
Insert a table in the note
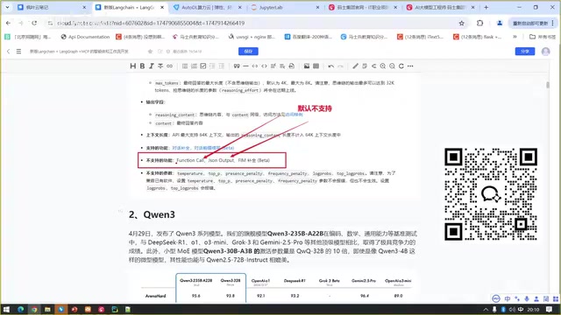pyautogui.click(x=316, y=66)
